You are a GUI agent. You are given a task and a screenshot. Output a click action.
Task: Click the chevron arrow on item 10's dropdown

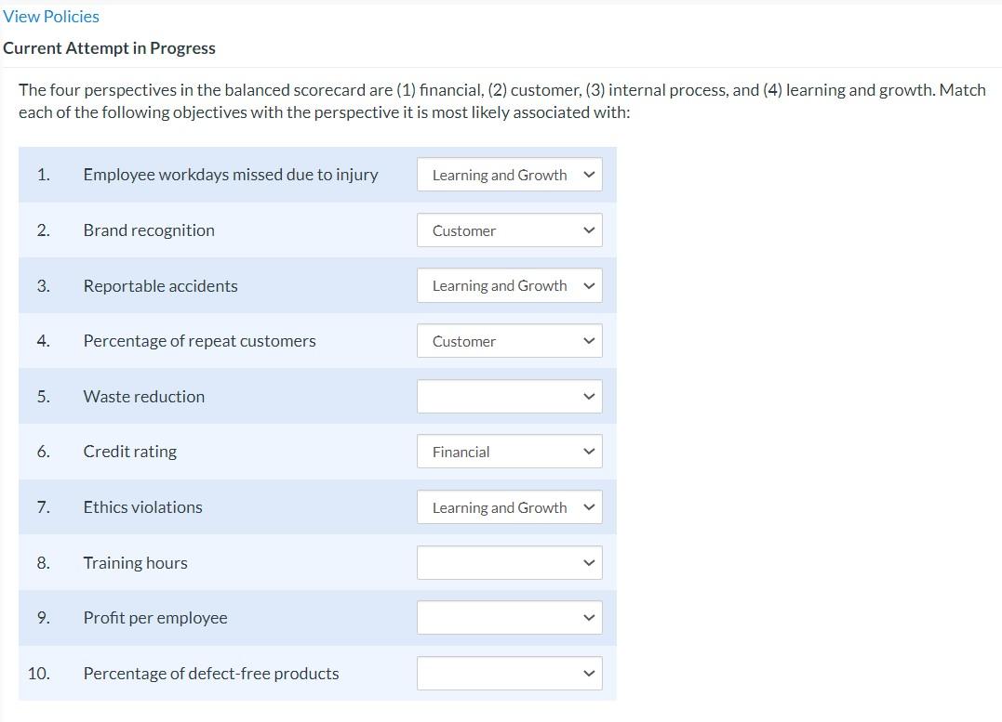pos(588,673)
